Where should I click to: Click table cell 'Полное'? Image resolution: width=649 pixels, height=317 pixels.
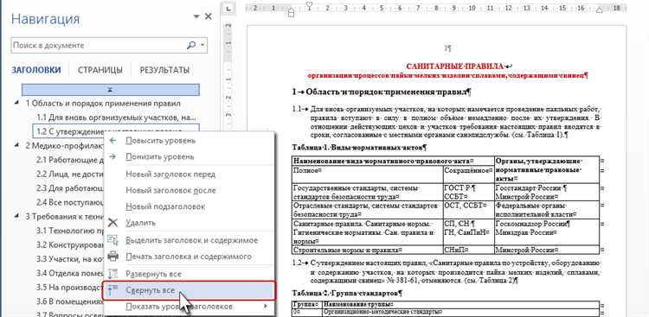(x=368, y=174)
